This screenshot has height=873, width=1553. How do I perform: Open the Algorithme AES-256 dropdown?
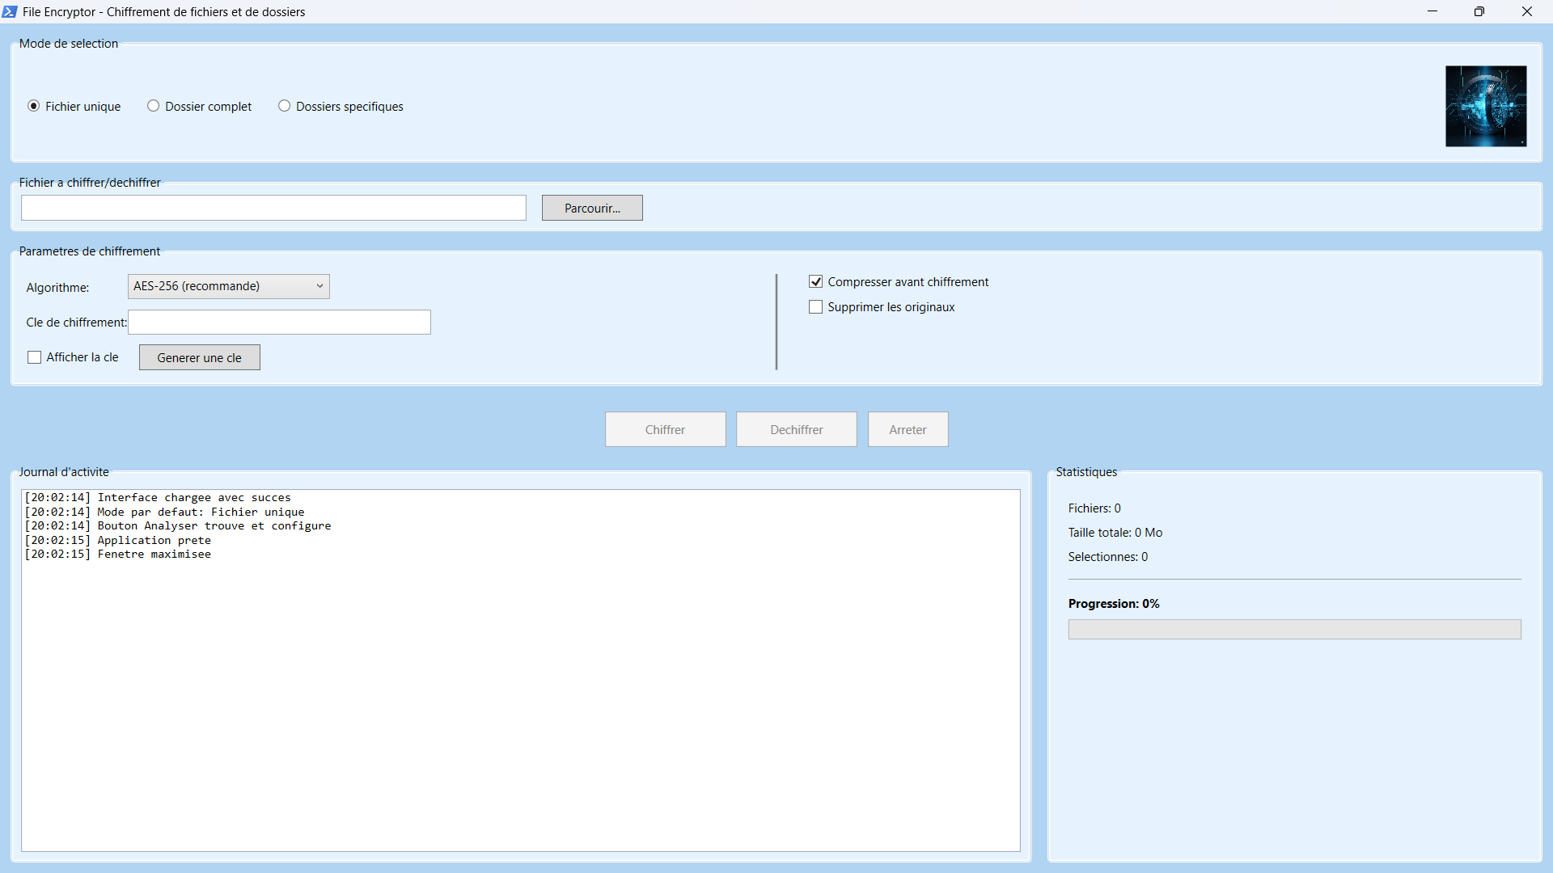click(228, 286)
